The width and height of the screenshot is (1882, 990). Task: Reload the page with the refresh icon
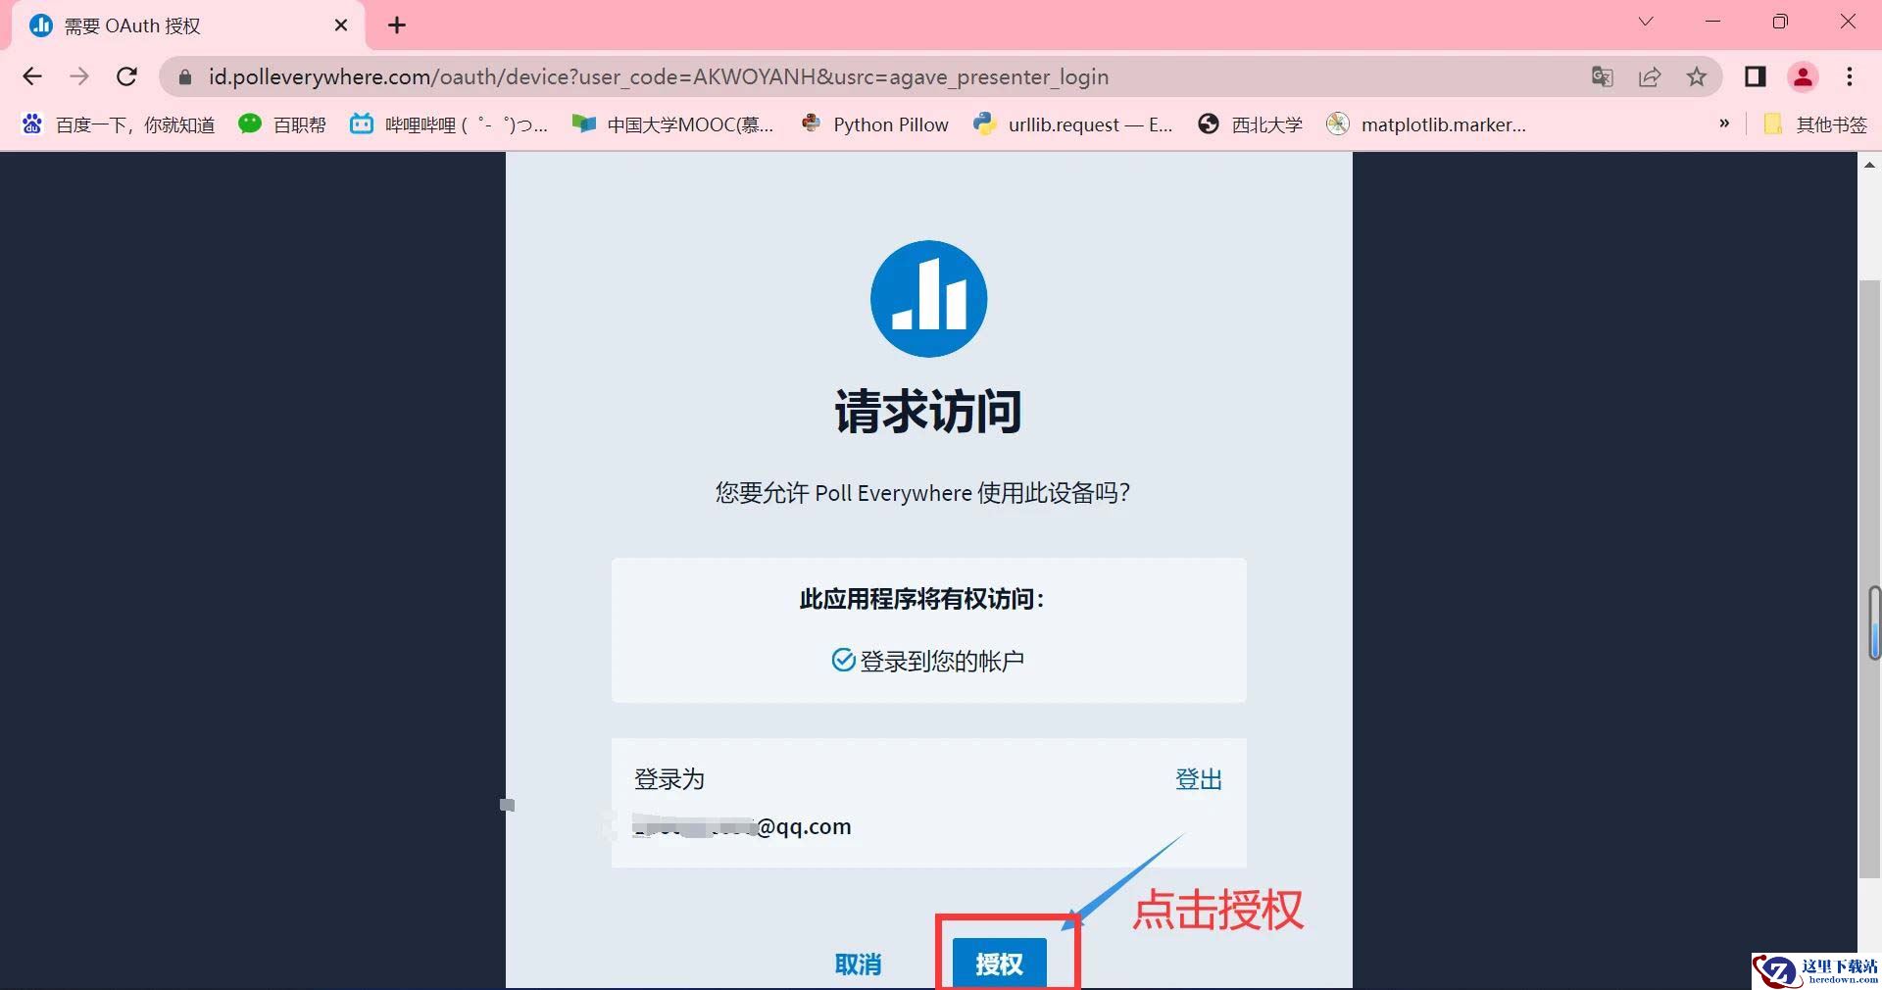(x=126, y=76)
